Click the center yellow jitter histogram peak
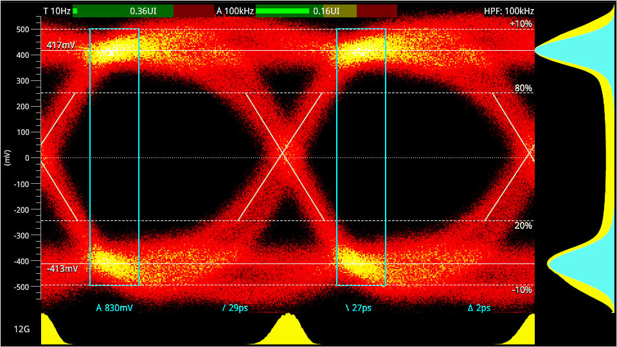The height and width of the screenshot is (347, 617). pyautogui.click(x=289, y=329)
